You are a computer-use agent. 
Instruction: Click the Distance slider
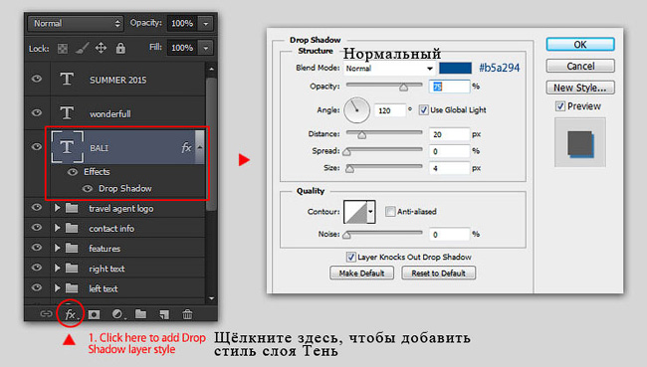click(x=384, y=133)
